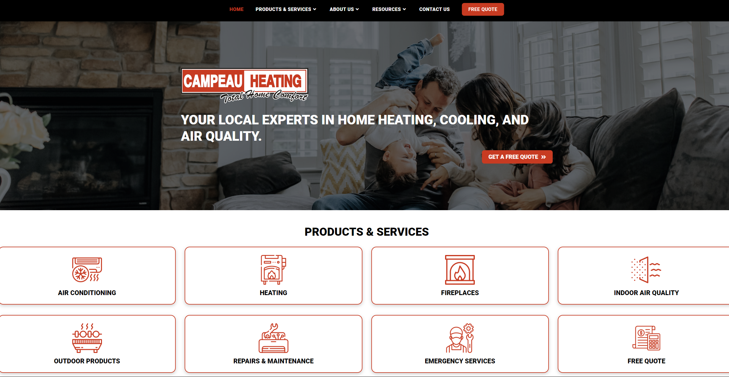The image size is (729, 377).
Task: Click the GET A FREE QUOTE button
Action: 516,157
